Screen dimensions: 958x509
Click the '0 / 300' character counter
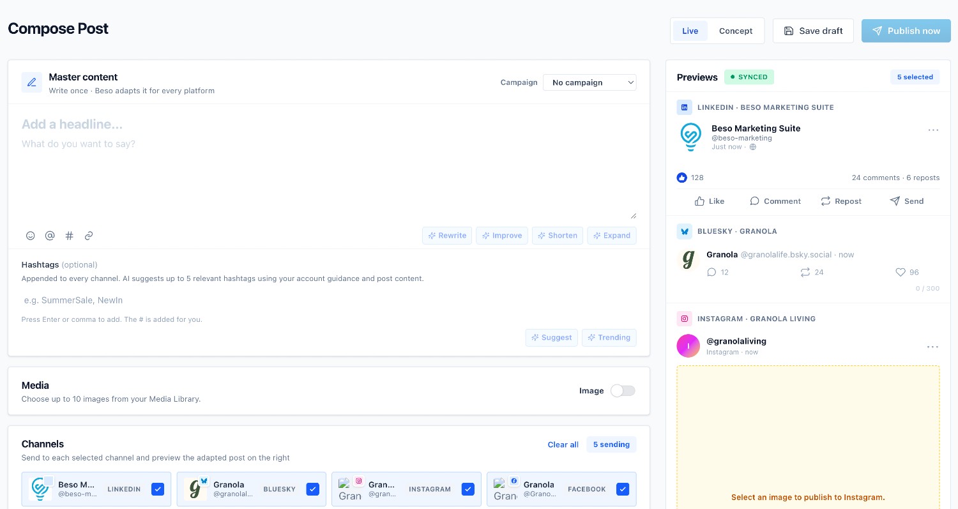tap(927, 289)
